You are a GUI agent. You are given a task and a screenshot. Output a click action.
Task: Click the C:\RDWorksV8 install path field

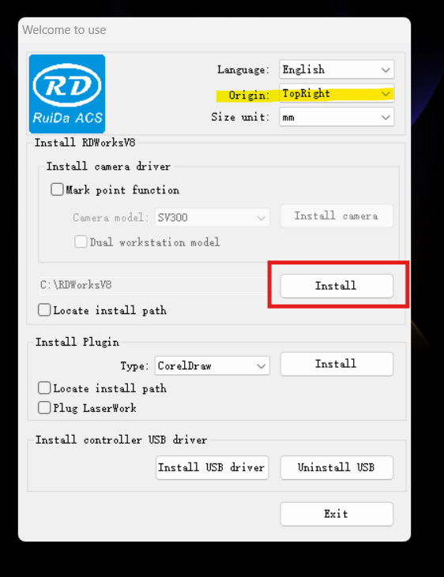tap(153, 285)
